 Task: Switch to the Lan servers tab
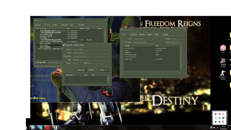74,25
